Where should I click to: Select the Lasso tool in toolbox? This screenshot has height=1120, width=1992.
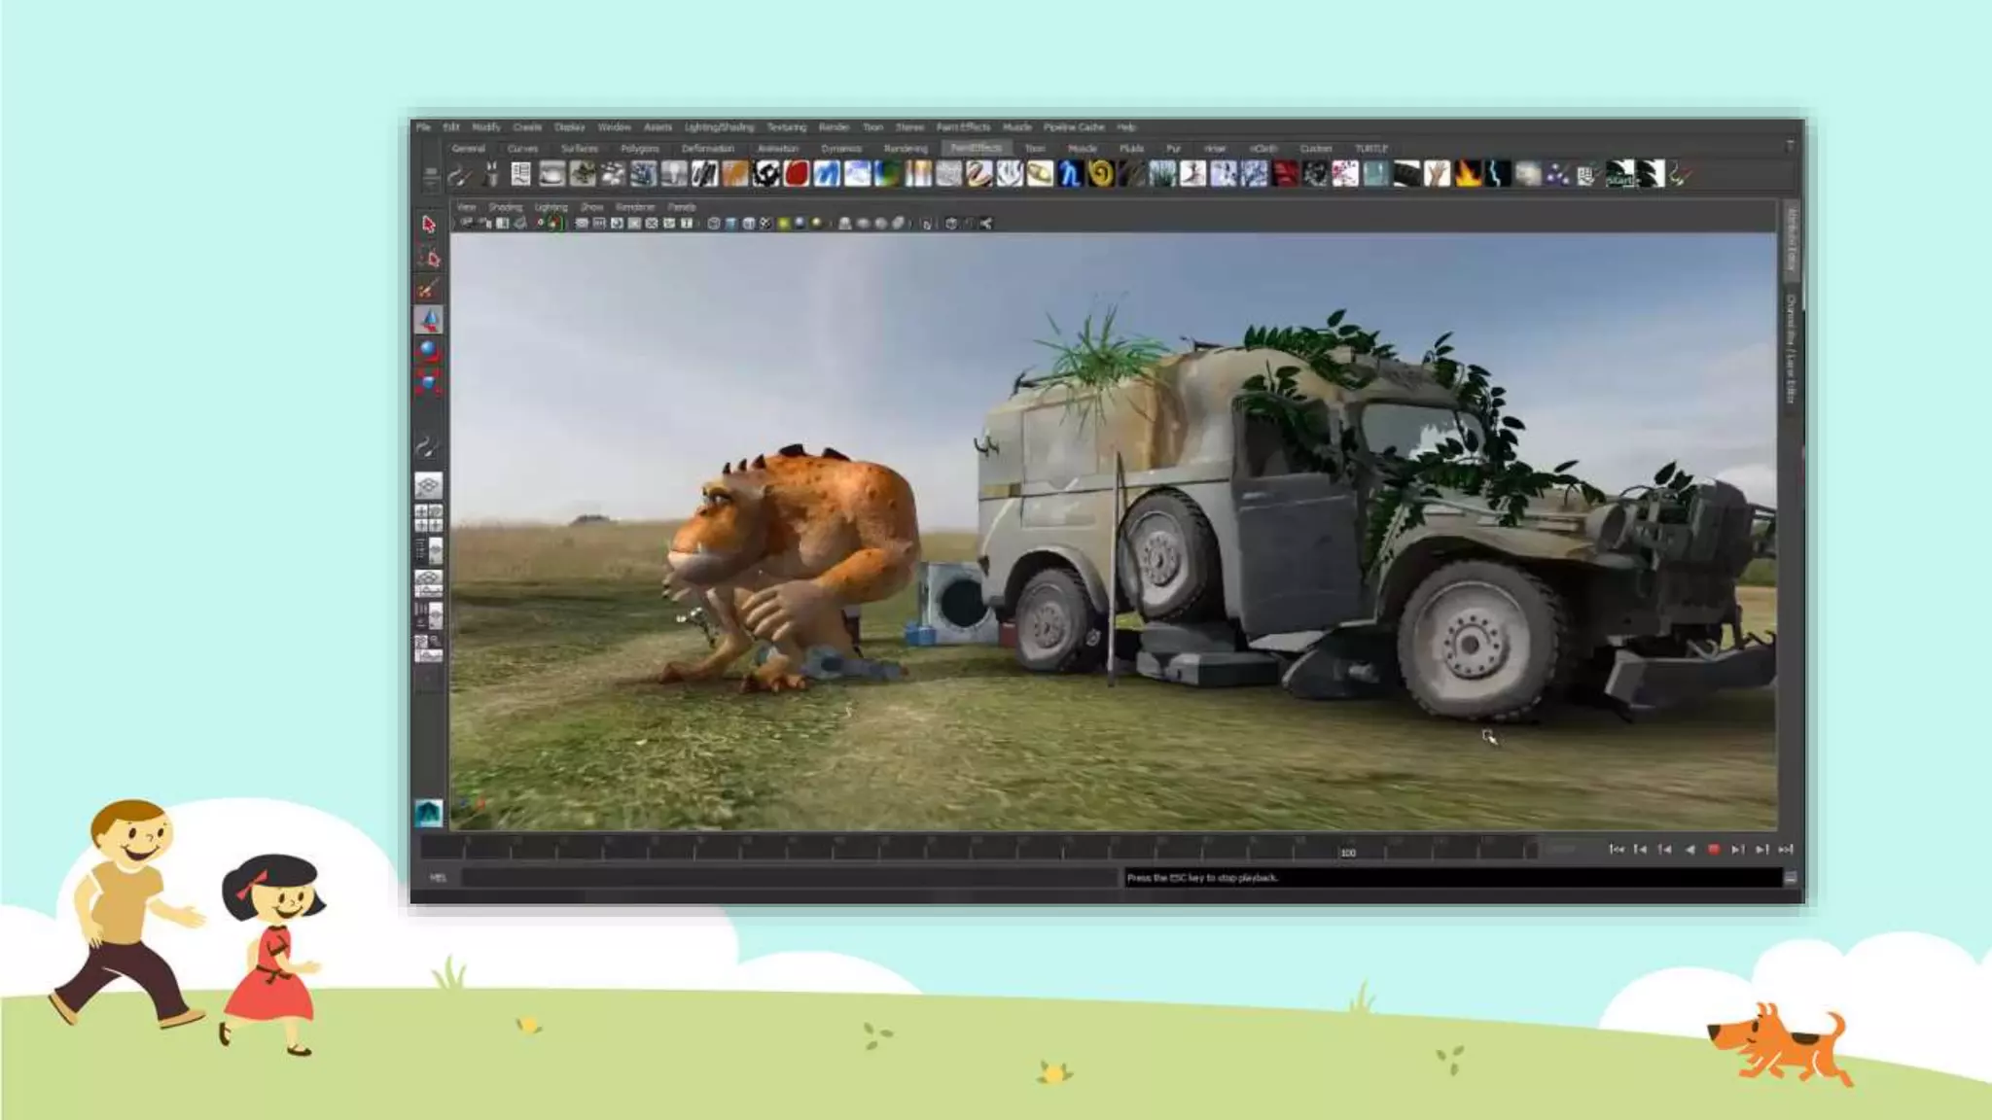click(429, 257)
